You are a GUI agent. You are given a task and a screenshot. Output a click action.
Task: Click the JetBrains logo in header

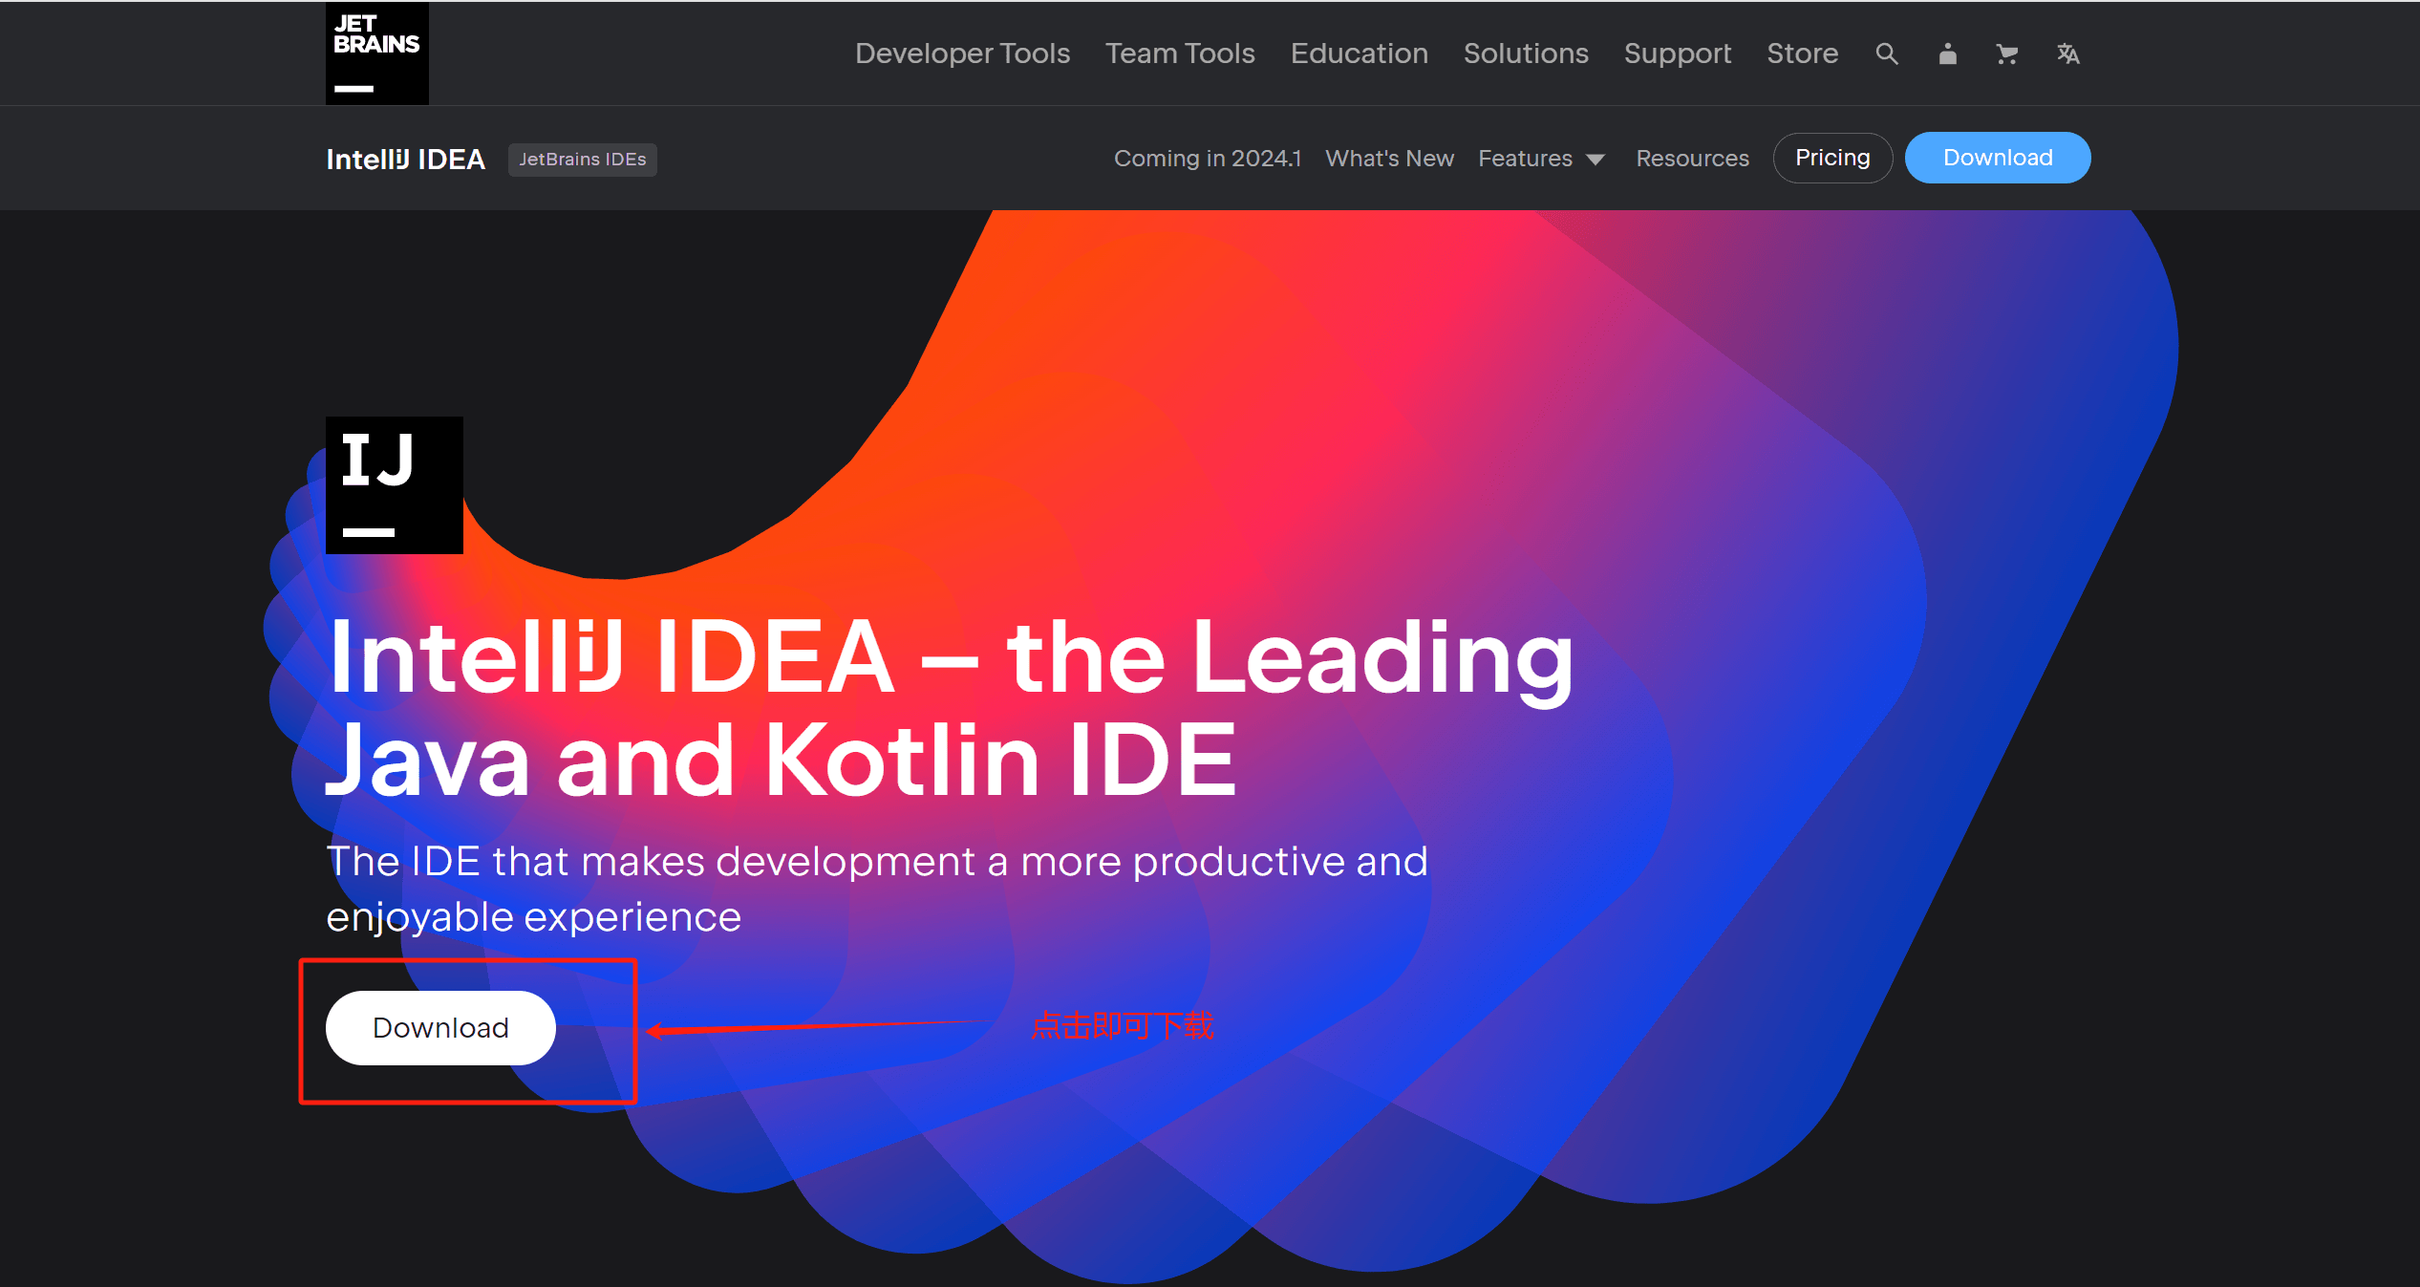click(376, 53)
